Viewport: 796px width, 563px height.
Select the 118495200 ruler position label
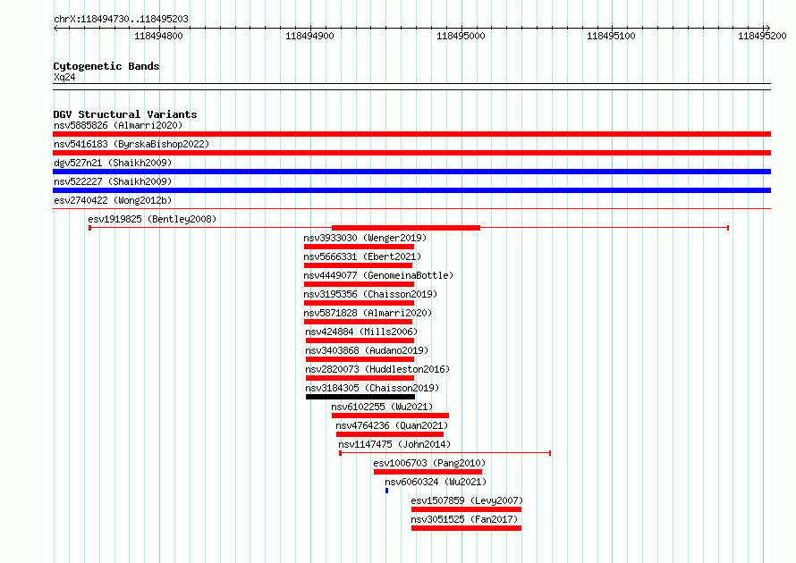[762, 36]
